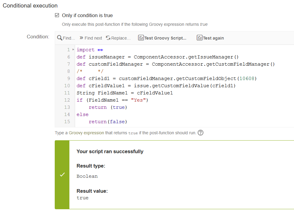Run the Test Groovy Script button
The width and height of the screenshot is (294, 220).
(x=162, y=38)
